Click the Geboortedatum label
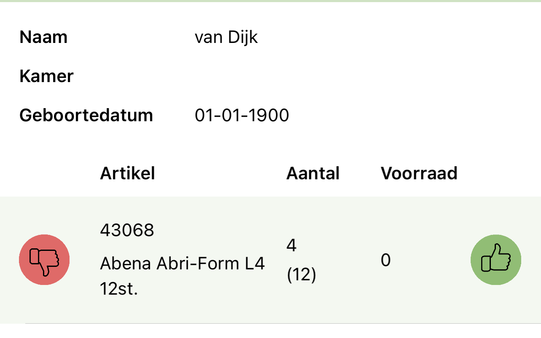 [x=86, y=115]
